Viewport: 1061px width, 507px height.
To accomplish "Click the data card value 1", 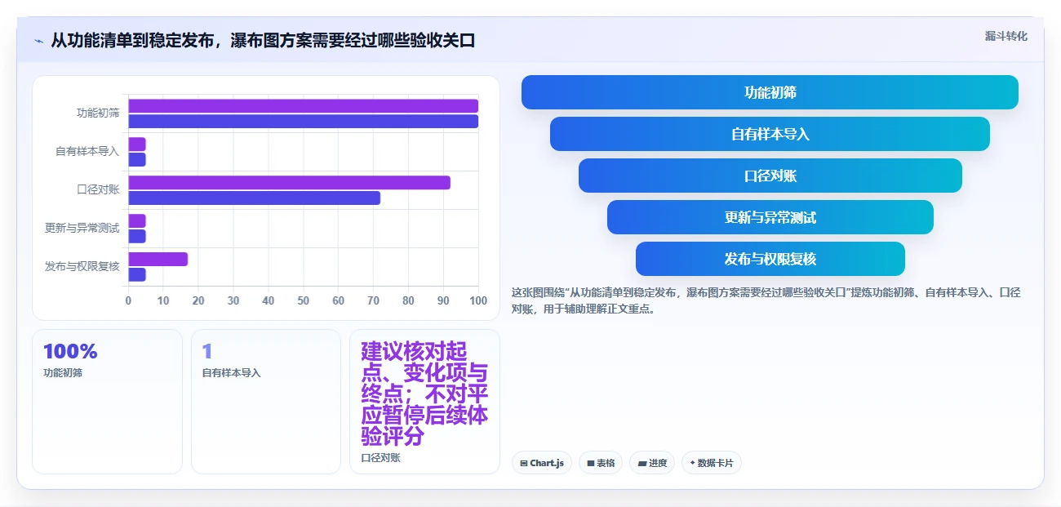I will click(207, 352).
